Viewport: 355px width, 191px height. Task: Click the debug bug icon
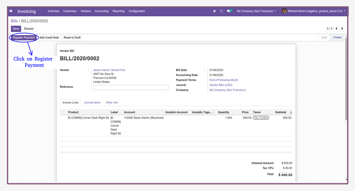tap(214, 11)
